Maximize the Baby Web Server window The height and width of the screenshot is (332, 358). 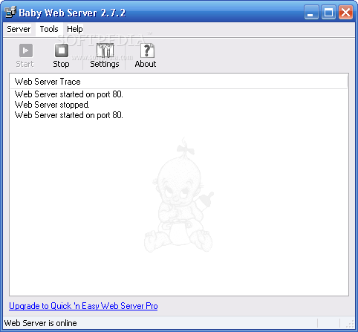(328, 12)
